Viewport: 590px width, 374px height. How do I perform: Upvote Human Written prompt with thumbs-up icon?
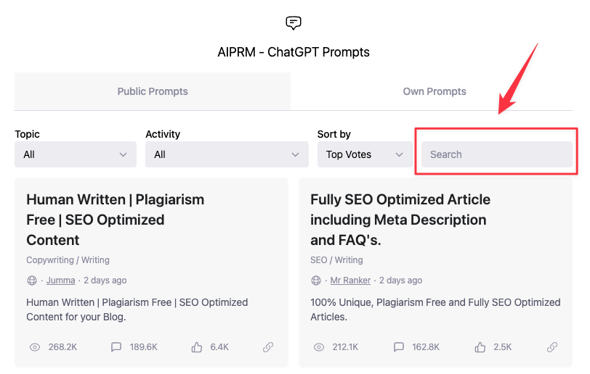pos(197,347)
